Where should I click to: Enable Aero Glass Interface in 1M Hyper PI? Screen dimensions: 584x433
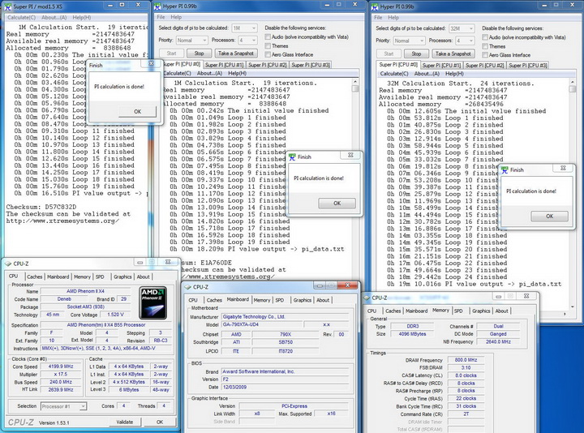(268, 54)
